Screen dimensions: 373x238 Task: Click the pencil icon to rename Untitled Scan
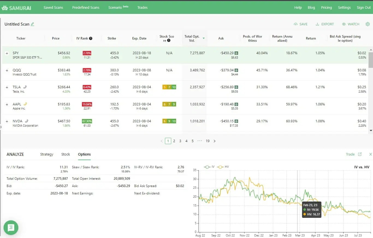32,24
